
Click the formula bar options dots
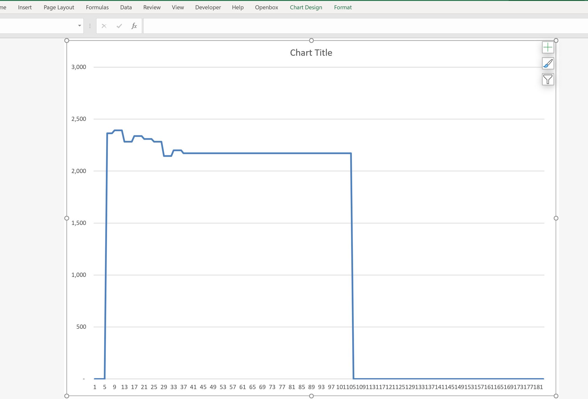point(90,26)
